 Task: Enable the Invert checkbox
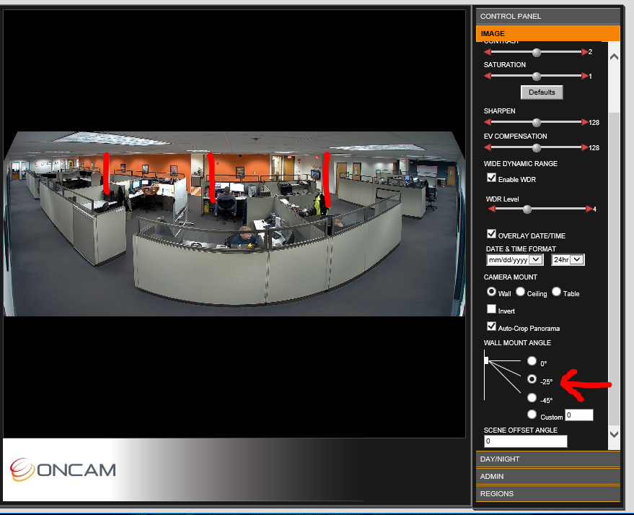point(491,309)
